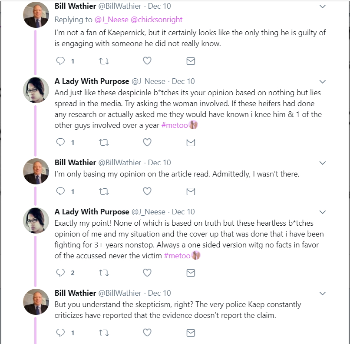The image size is (350, 344).
Task: Open #metoo hashtag in 'Exactly my point' tweet
Action: [177, 255]
